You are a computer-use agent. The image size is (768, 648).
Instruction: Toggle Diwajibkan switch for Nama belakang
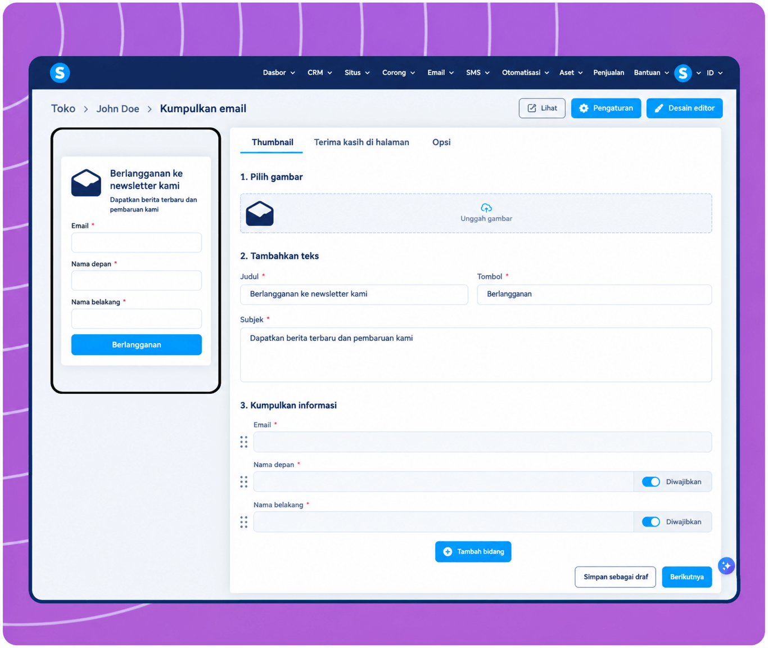pyautogui.click(x=651, y=522)
